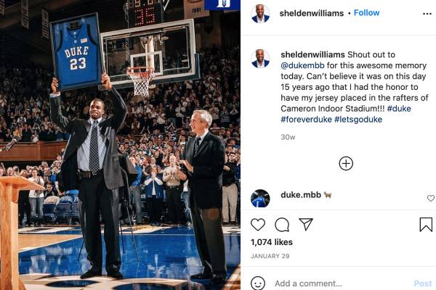Save the post with the bookmark icon
The height and width of the screenshot is (290, 436).
(x=426, y=225)
